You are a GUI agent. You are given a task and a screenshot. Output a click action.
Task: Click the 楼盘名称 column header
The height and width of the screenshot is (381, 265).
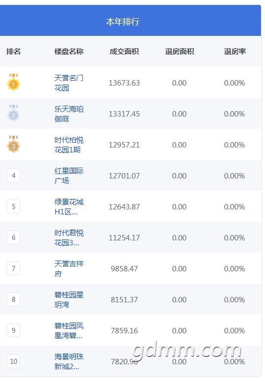tap(69, 52)
